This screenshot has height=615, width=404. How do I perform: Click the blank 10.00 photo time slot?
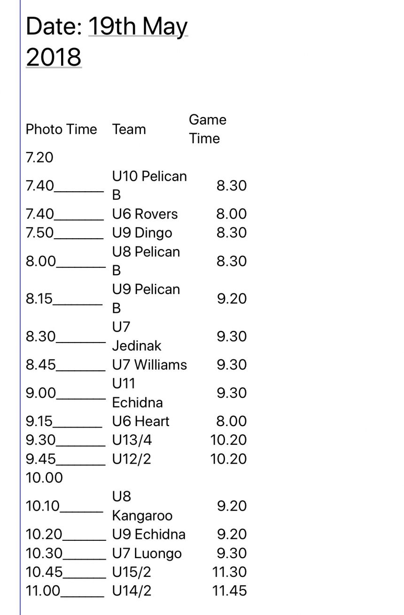[x=44, y=478]
